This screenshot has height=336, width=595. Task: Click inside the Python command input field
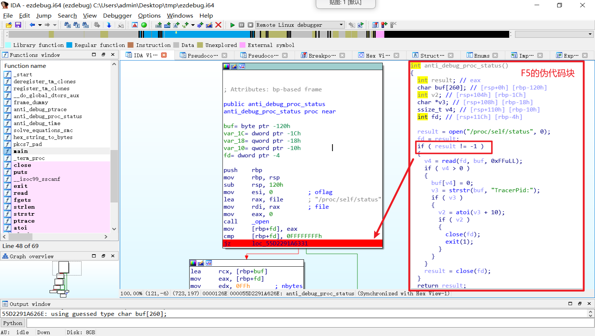point(310,323)
